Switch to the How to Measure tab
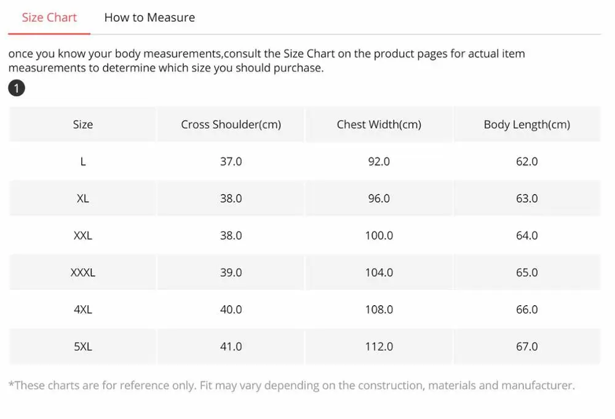Image resolution: width=615 pixels, height=419 pixels. tap(149, 17)
